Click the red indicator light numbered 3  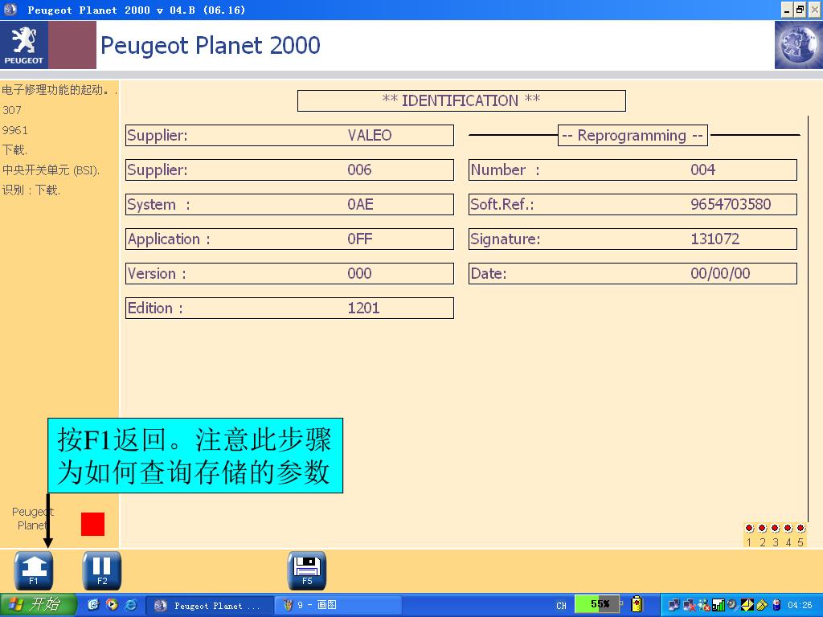pyautogui.click(x=776, y=529)
